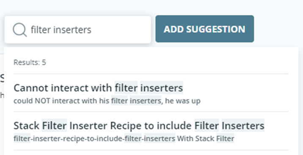Select the "could NOT interact with his" snippet

pos(61,101)
